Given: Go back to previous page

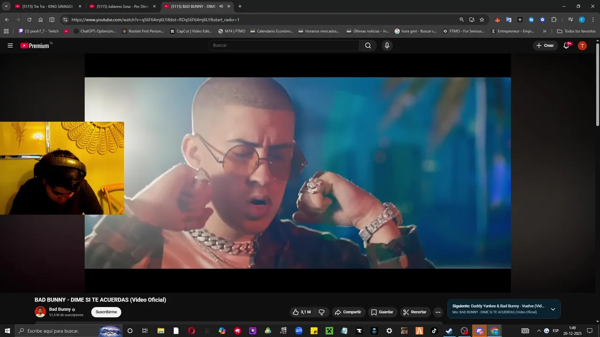Looking at the screenshot, I should pos(7,20).
